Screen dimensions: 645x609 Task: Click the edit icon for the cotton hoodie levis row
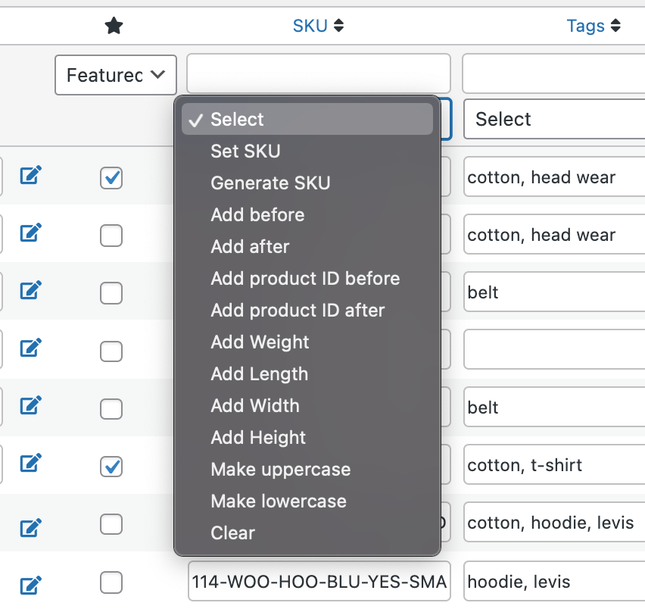(29, 523)
